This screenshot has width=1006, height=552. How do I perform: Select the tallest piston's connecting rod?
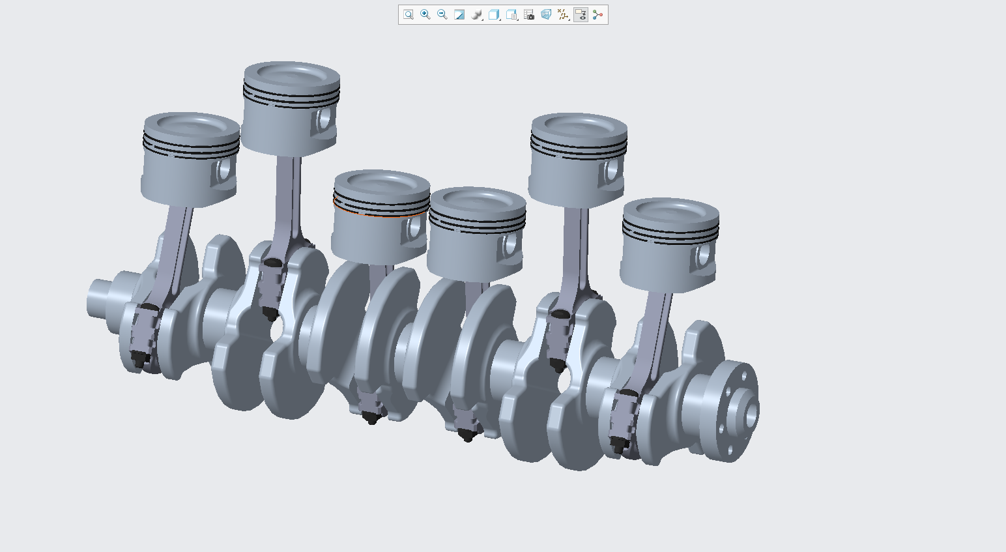coord(287,199)
